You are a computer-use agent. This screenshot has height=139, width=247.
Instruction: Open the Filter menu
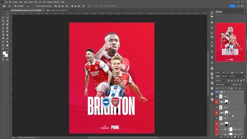36,2
